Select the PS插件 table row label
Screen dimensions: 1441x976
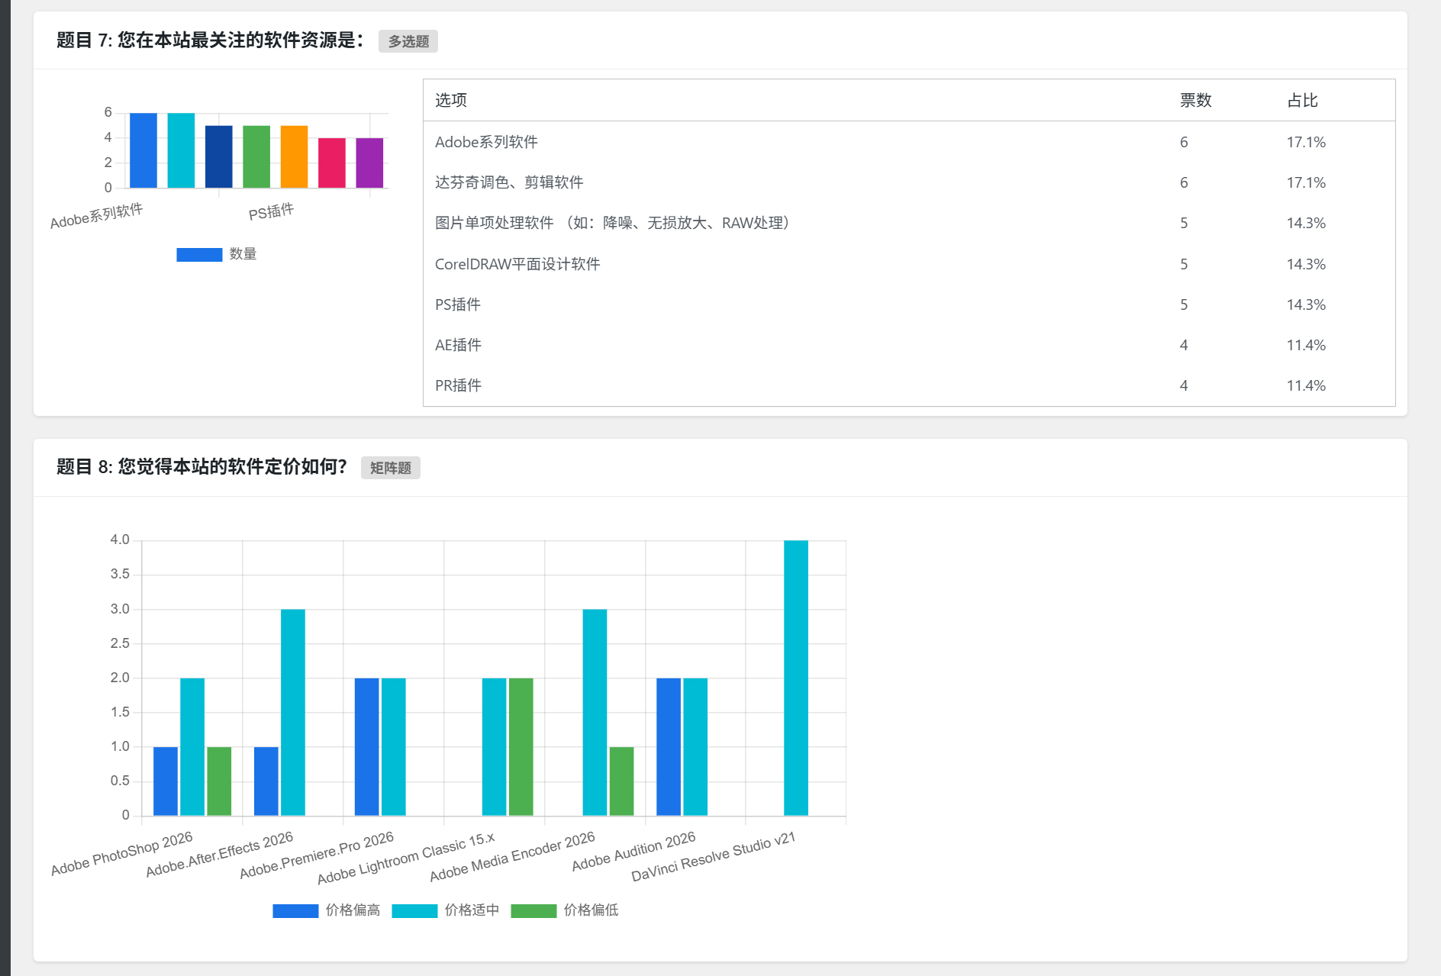pos(458,304)
